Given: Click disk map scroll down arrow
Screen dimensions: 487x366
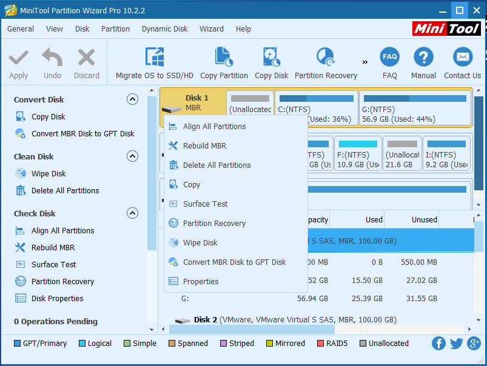Looking at the screenshot, I should click(x=479, y=205).
